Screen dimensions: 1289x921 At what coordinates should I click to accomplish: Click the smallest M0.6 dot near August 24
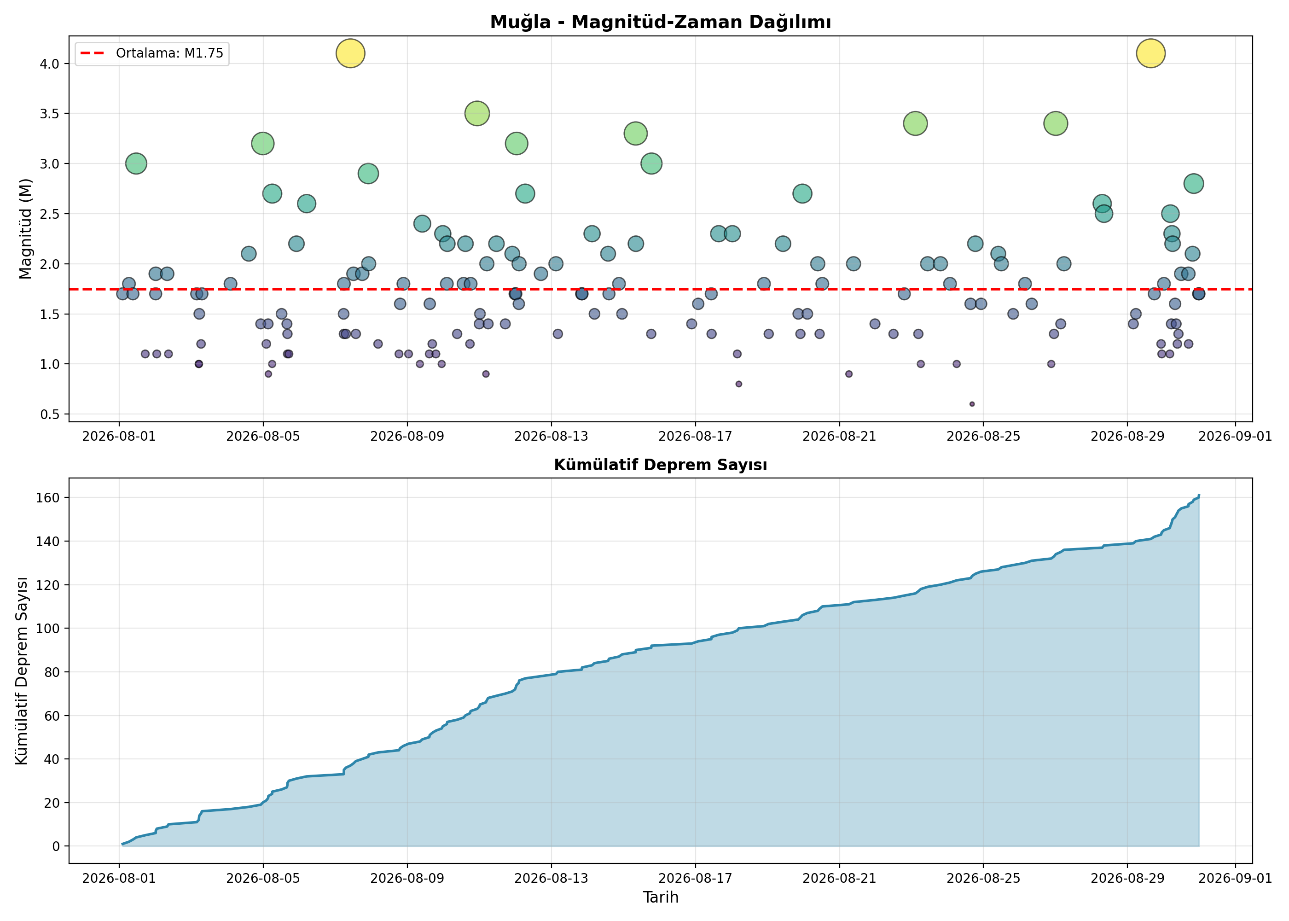[972, 404]
